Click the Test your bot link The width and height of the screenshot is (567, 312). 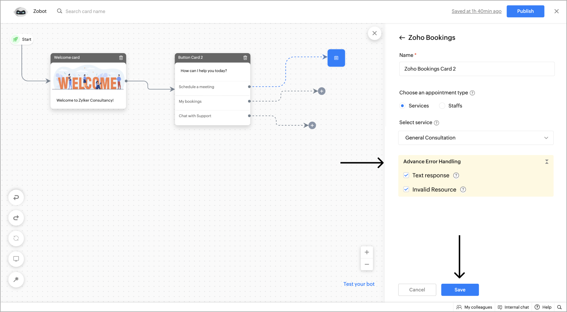pyautogui.click(x=359, y=284)
